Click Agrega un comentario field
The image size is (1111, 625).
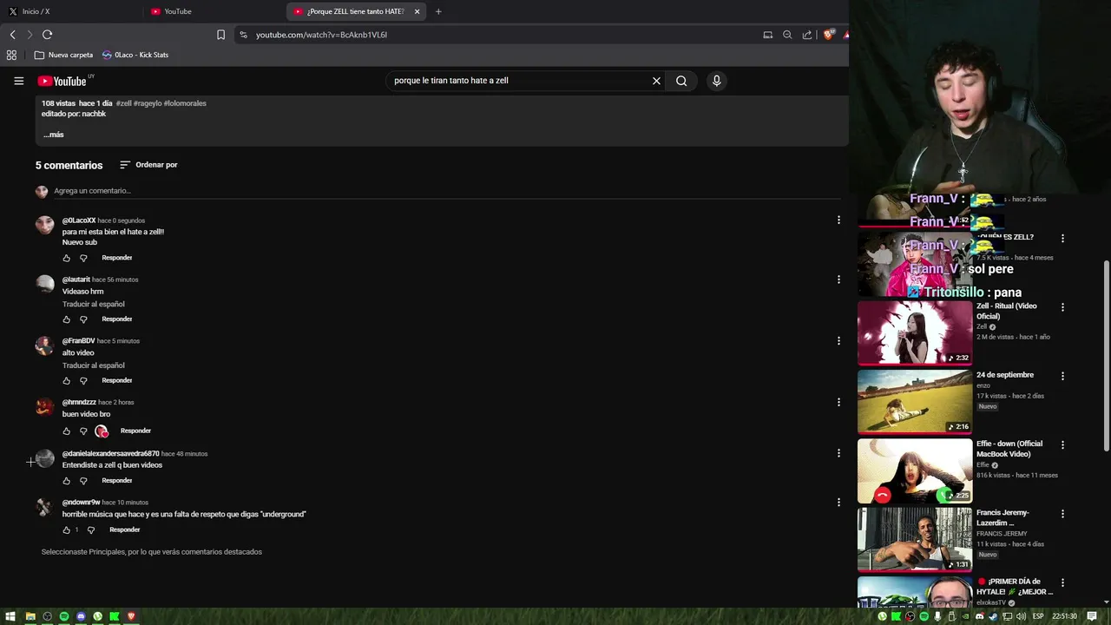tap(447, 191)
